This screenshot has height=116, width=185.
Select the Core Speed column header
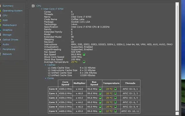point(65,83)
